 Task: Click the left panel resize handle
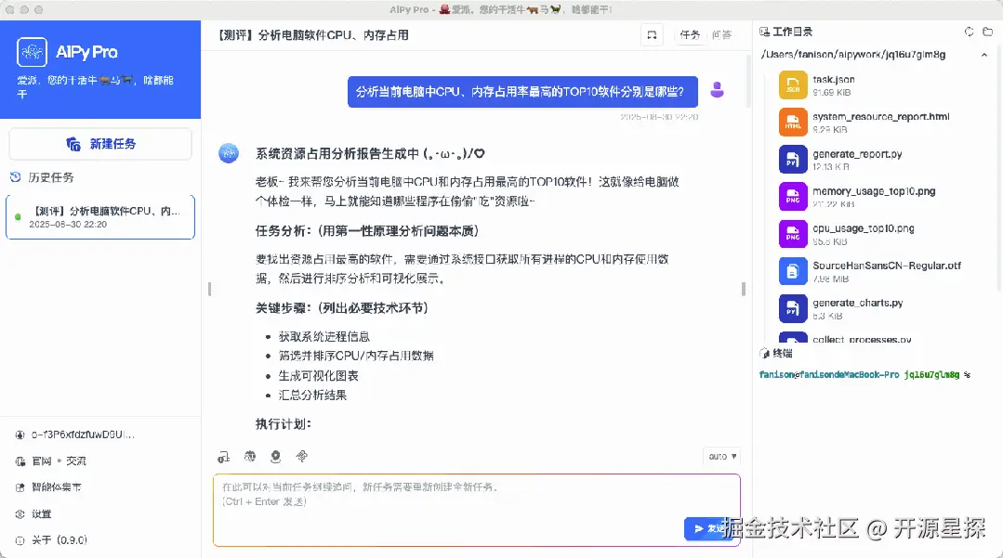click(x=209, y=289)
